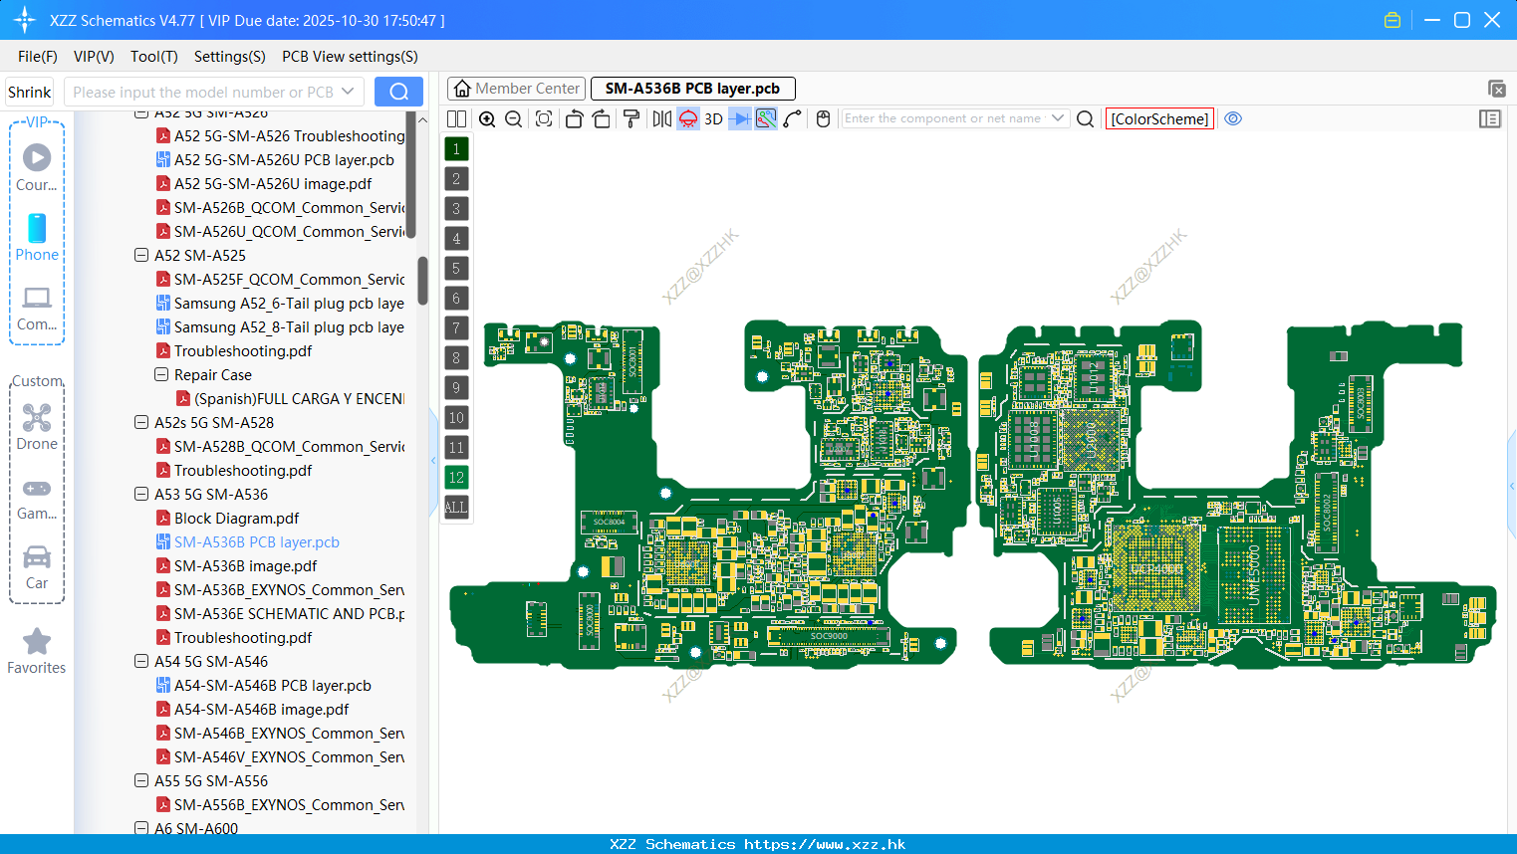Image resolution: width=1517 pixels, height=854 pixels.
Task: Open PCB View settings(S) menu
Action: click(350, 57)
